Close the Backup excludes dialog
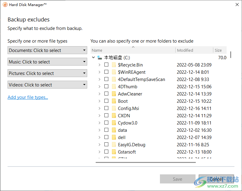Screen dimensions: 242x191 tap(237, 5)
